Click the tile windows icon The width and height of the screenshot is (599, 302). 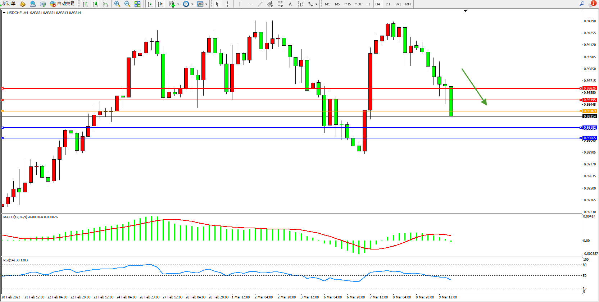[x=137, y=4]
